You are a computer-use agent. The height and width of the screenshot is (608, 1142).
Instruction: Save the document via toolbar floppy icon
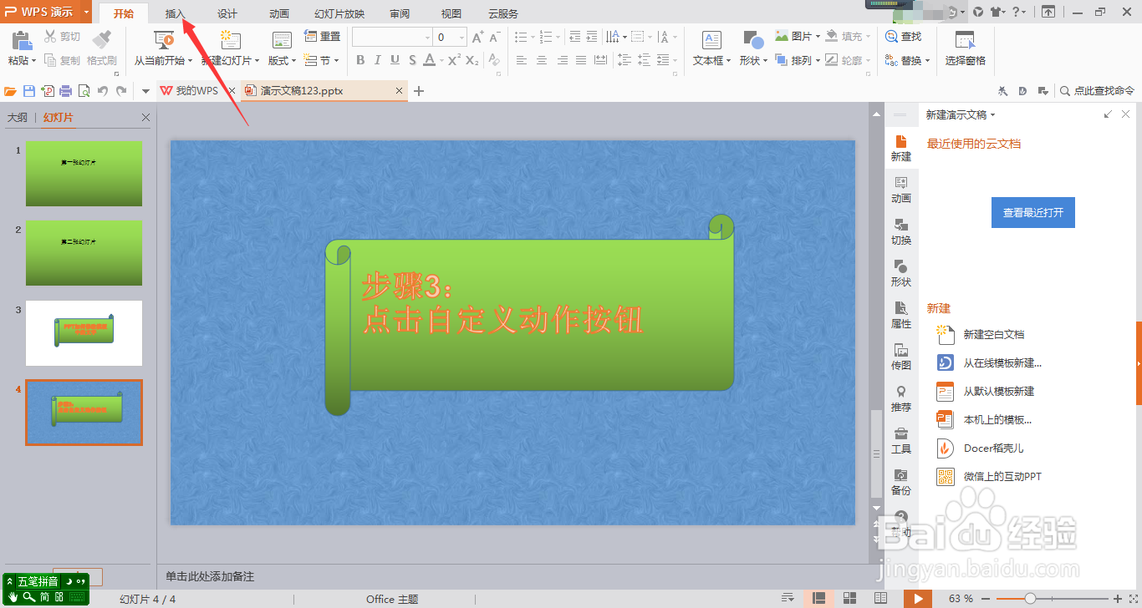pos(29,91)
